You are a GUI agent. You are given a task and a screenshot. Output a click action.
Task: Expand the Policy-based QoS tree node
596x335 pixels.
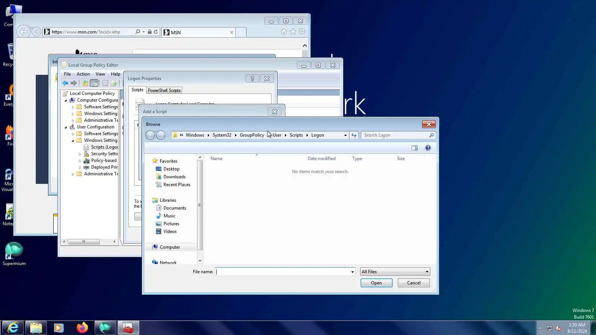pyautogui.click(x=80, y=160)
